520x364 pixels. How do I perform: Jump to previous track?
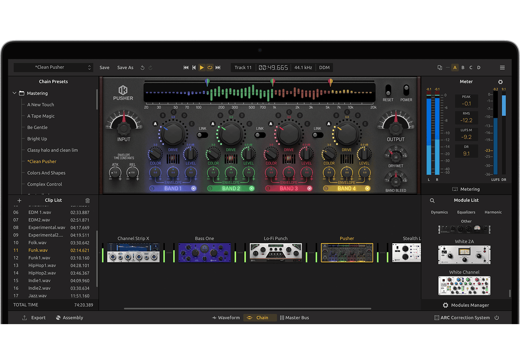pos(194,68)
